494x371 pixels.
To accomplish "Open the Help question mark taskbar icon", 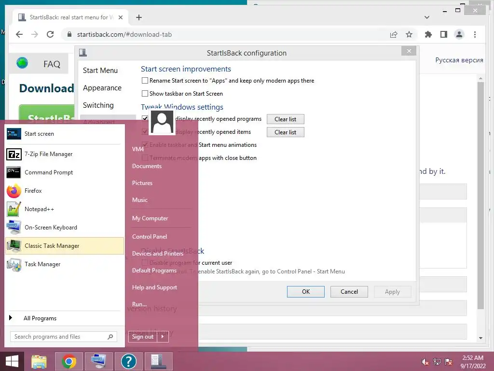I will (x=128, y=361).
